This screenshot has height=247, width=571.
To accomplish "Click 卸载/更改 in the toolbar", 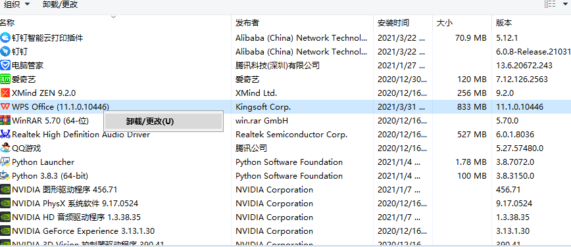I will (x=60, y=5).
